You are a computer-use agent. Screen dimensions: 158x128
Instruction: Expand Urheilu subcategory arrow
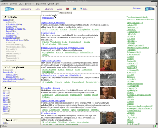click(x=16, y=36)
